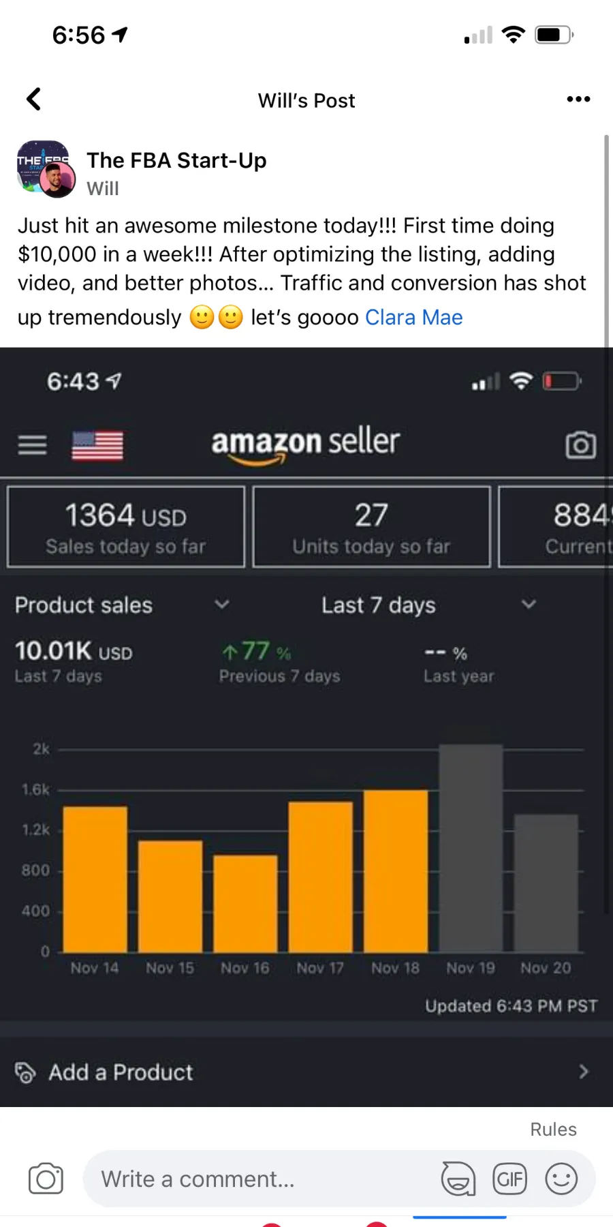This screenshot has height=1227, width=613.
Task: Open the Add a Product chevron
Action: tap(583, 1072)
